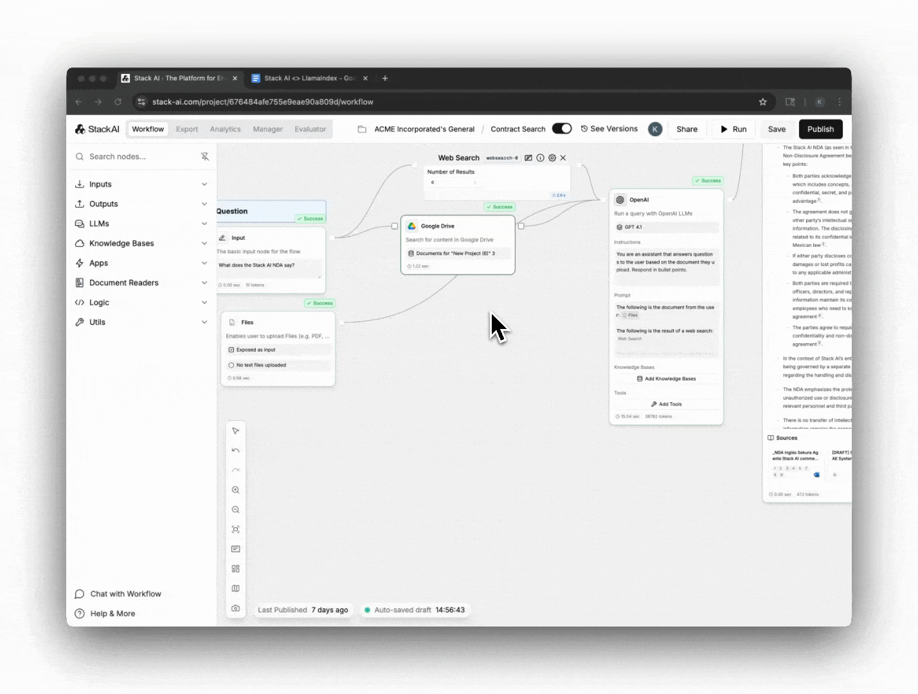This screenshot has width=918, height=694.
Task: Open Chat with Workflow
Action: coord(118,594)
